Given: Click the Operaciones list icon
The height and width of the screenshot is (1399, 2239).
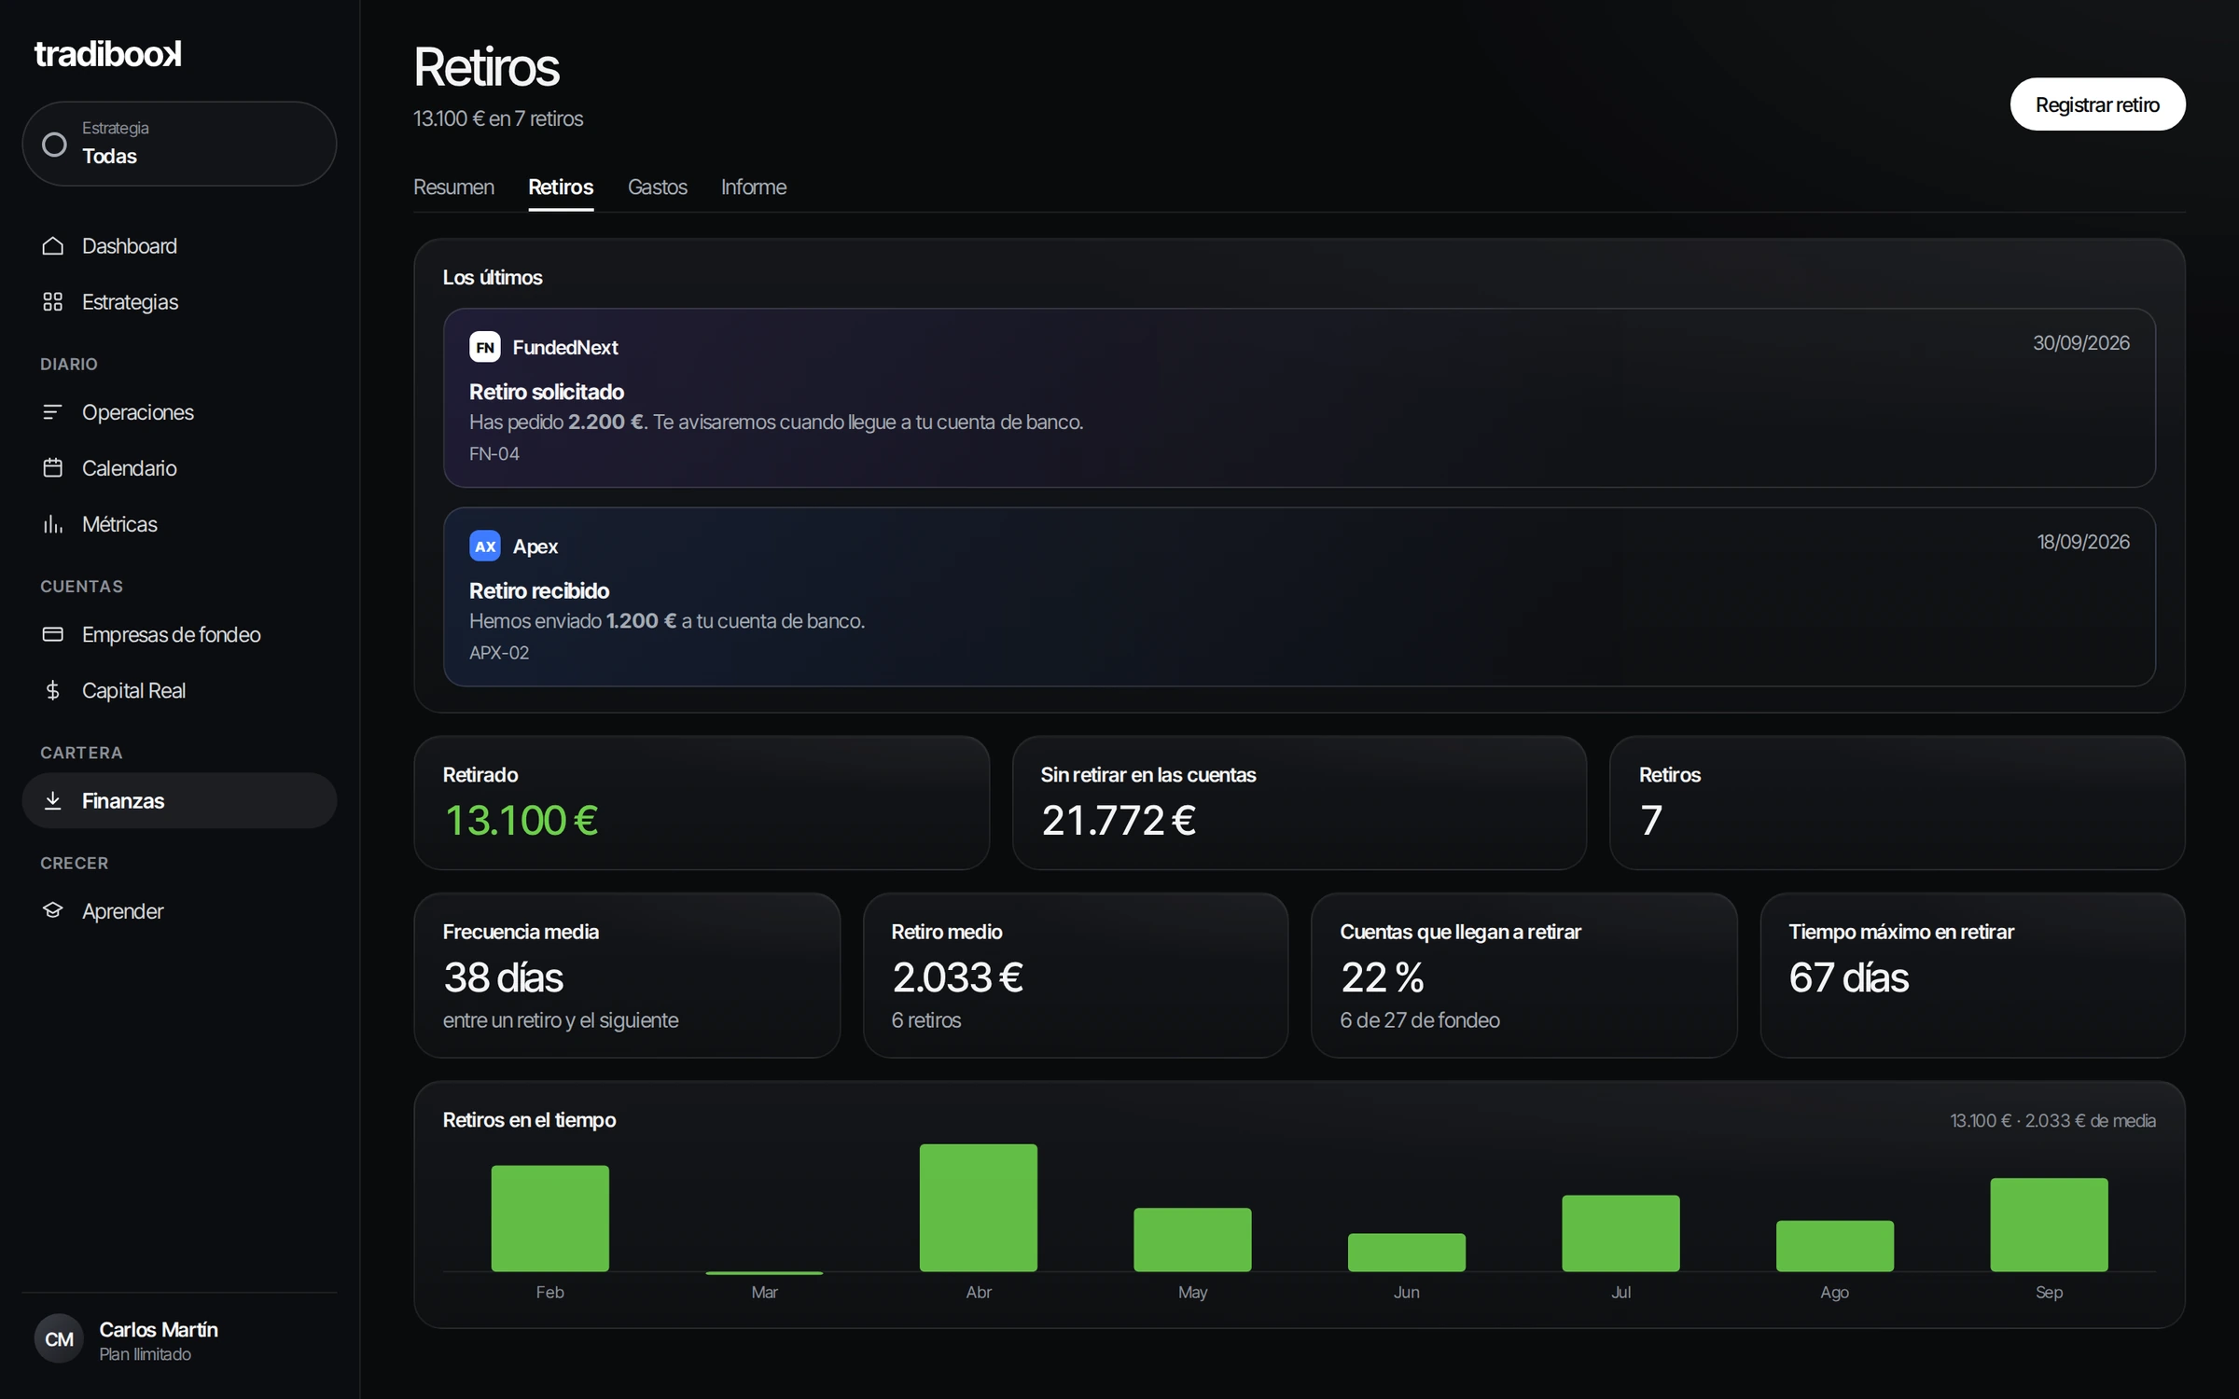Looking at the screenshot, I should tap(53, 412).
